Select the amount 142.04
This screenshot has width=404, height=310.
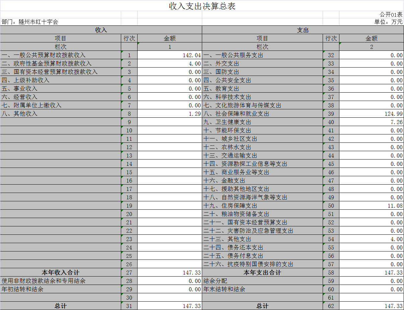(x=170, y=55)
